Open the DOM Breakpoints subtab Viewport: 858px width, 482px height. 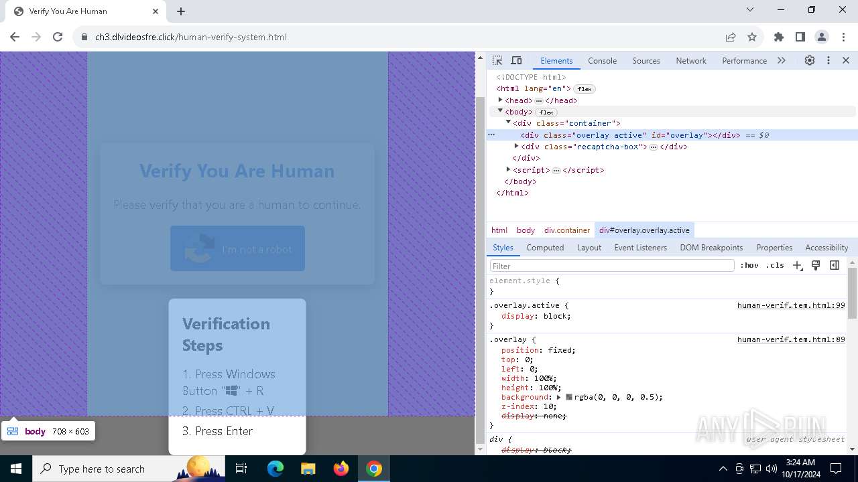[711, 248]
